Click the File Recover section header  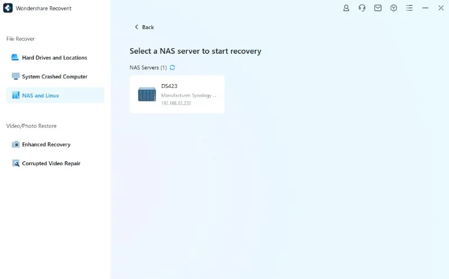point(21,39)
